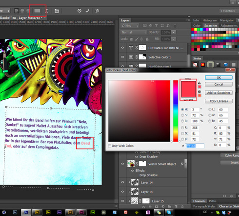Filter layers by adjustment layer icon
The image size is (239, 216).
151,26
